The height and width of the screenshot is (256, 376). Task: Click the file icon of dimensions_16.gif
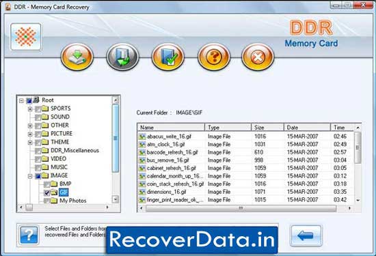point(142,192)
